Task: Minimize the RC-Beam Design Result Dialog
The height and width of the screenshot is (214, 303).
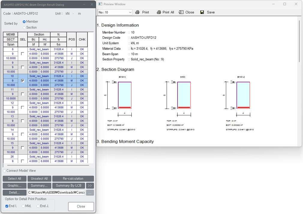Action: pyautogui.click(x=84, y=5)
